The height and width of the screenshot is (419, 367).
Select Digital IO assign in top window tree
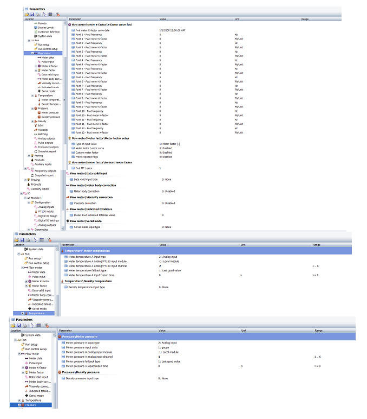pyautogui.click(x=48, y=216)
